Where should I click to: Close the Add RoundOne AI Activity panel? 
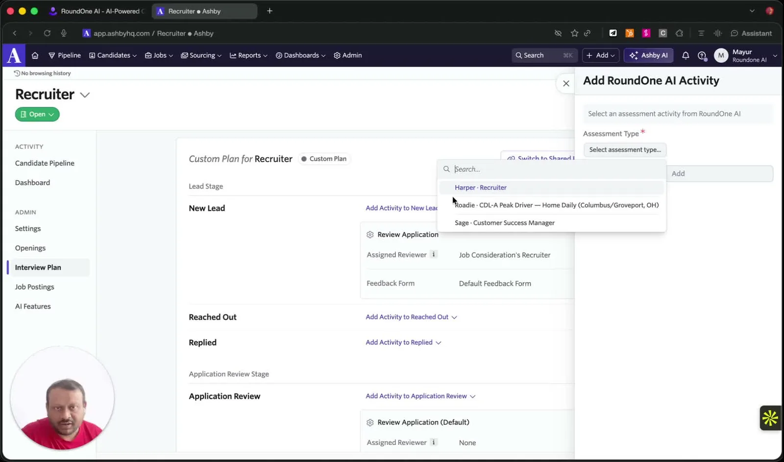pos(566,84)
